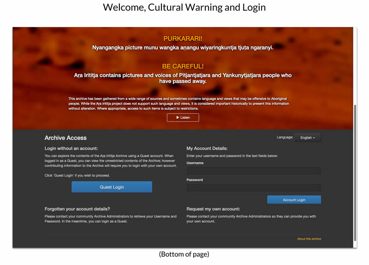Focus the Username input field
This screenshot has width=369, height=265.
tap(254, 171)
